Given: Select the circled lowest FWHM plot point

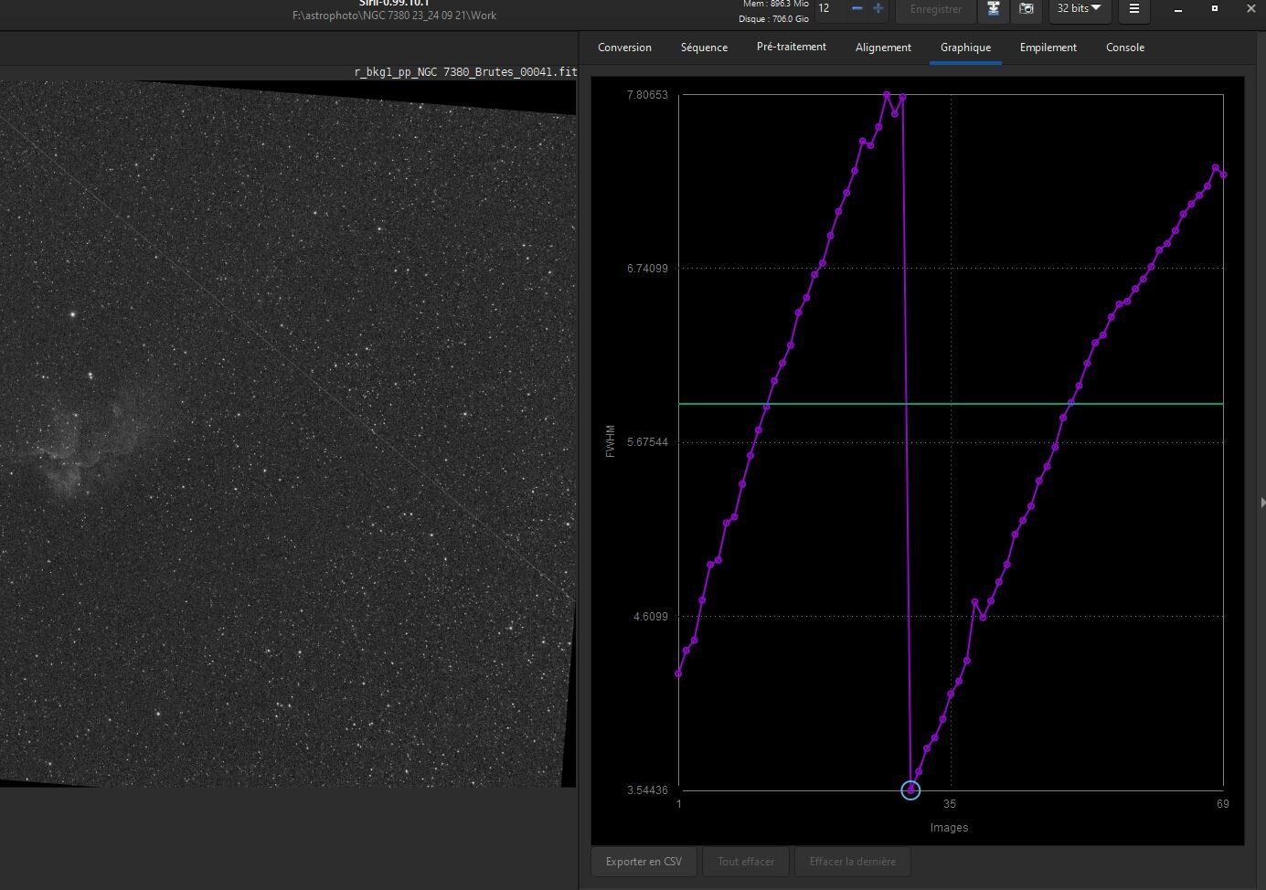Looking at the screenshot, I should coord(910,790).
